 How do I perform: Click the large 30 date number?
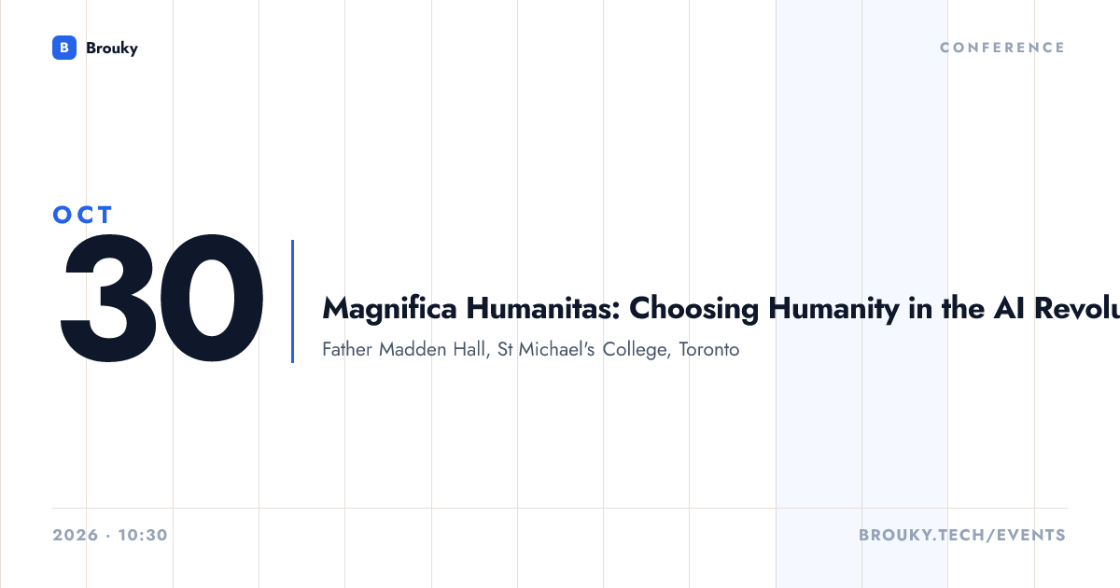click(161, 301)
